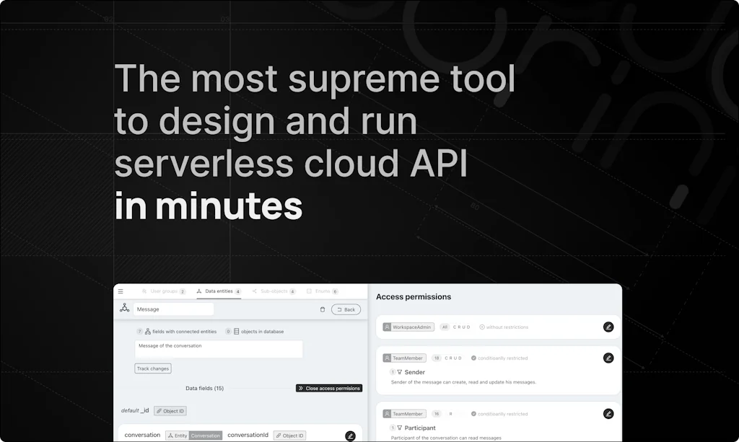
Task: Toggle the without restrictions status on WorkspaceAdmin
Action: pos(506,327)
